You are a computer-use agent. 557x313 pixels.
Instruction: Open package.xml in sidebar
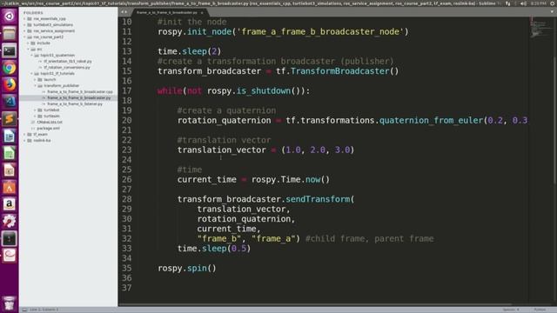click(49, 128)
